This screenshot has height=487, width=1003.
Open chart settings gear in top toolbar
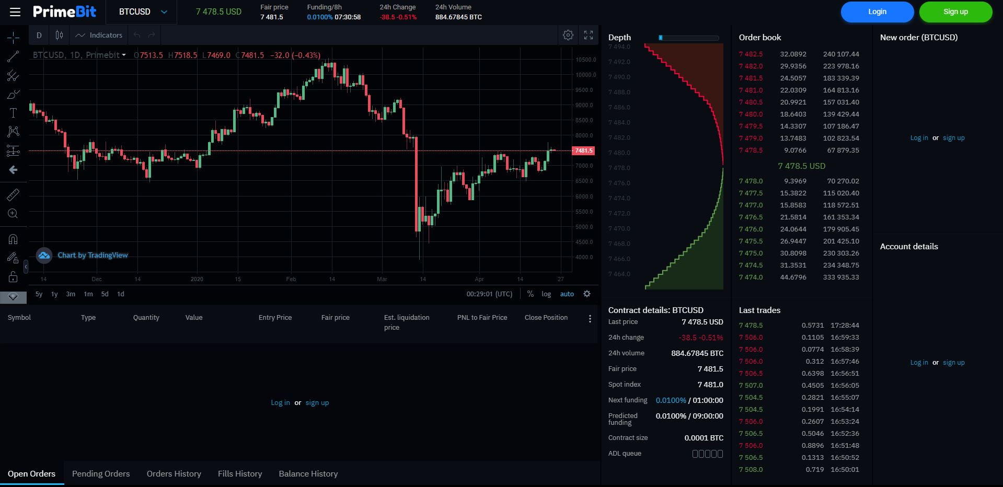point(568,35)
